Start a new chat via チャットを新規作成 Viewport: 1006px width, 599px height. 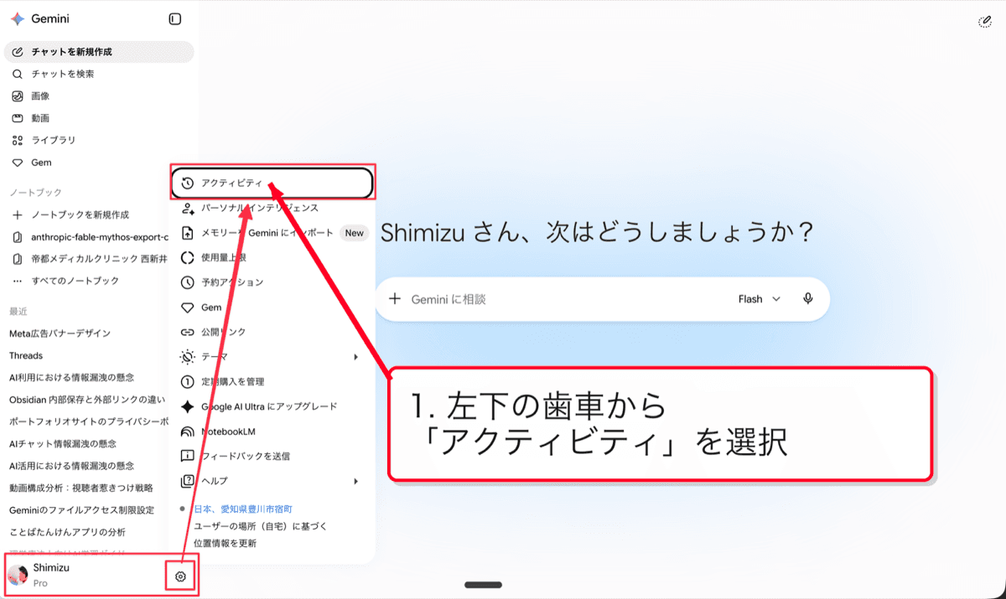[99, 52]
